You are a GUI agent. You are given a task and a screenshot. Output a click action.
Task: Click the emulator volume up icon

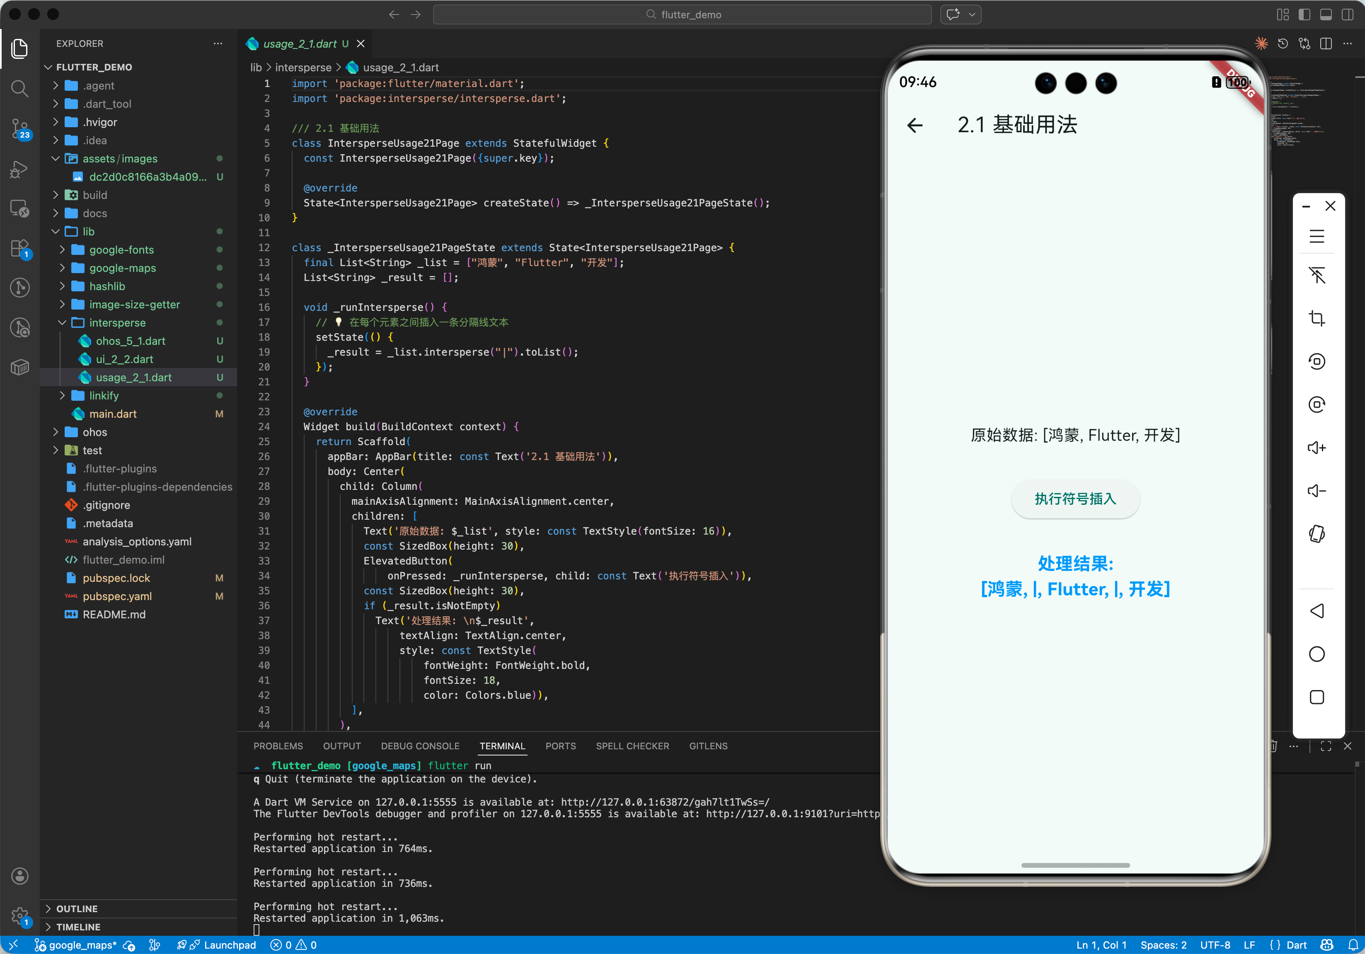tap(1316, 448)
